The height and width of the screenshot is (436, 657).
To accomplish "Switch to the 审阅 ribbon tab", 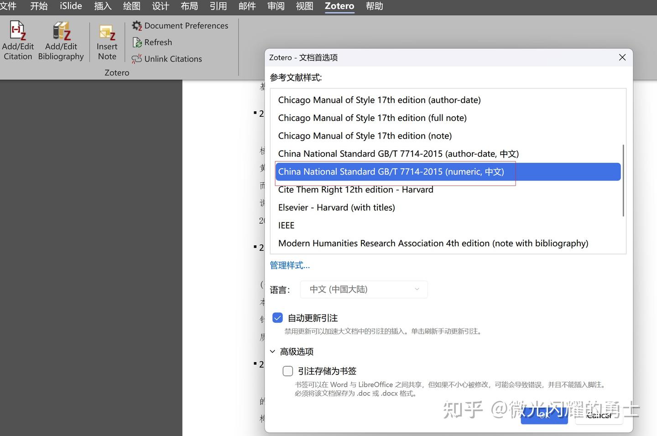I will (276, 6).
